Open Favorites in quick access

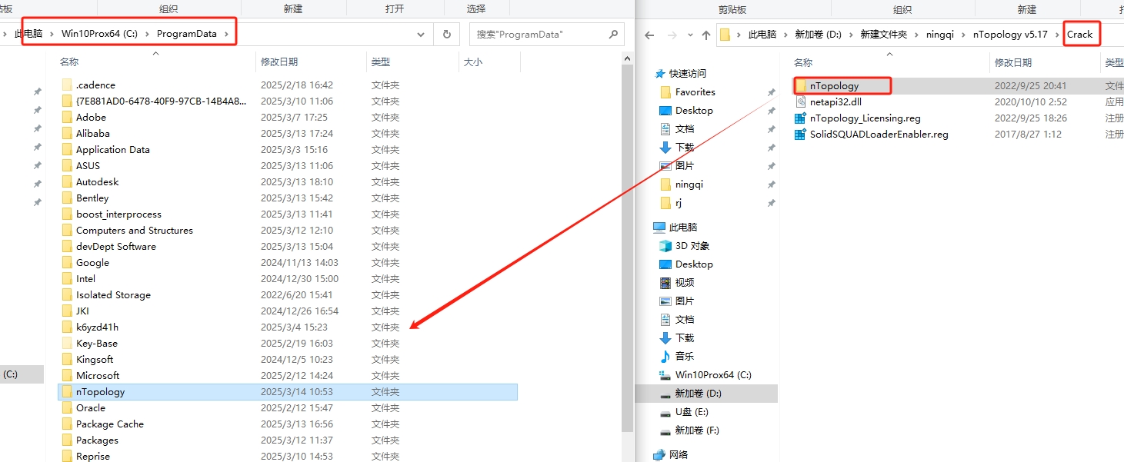pyautogui.click(x=695, y=91)
